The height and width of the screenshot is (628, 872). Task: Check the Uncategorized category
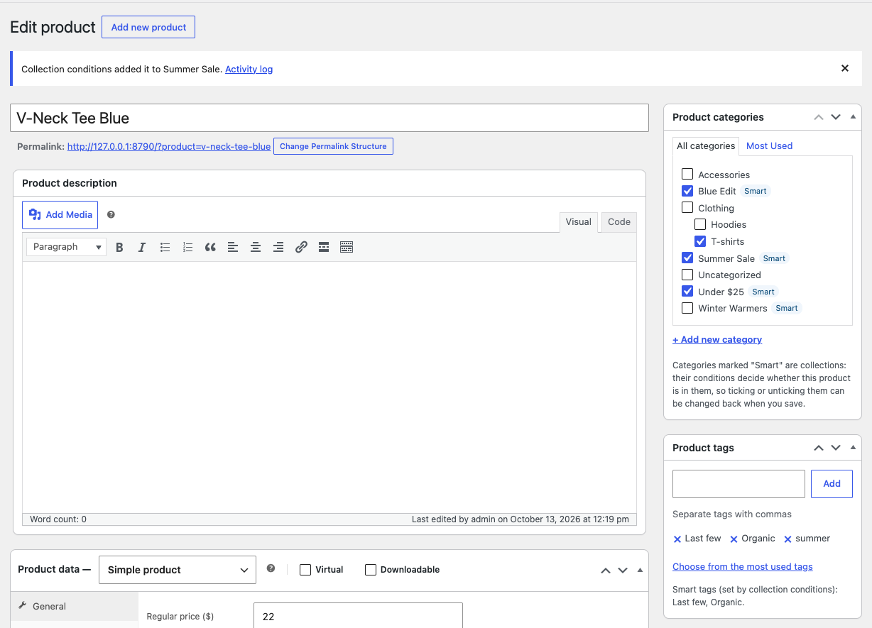pyautogui.click(x=687, y=275)
